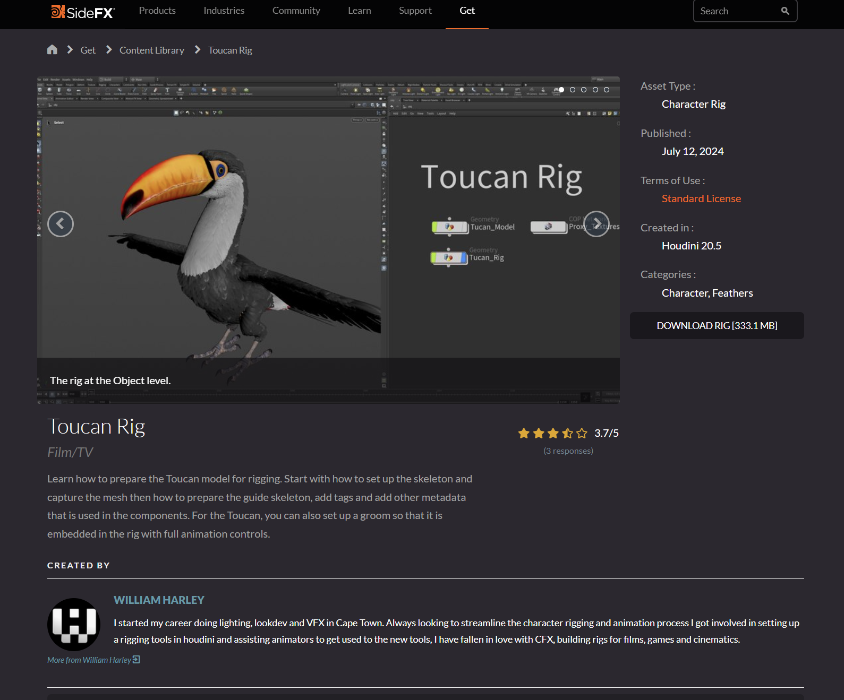
Task: Click William Harley's avatar image
Action: tap(74, 625)
